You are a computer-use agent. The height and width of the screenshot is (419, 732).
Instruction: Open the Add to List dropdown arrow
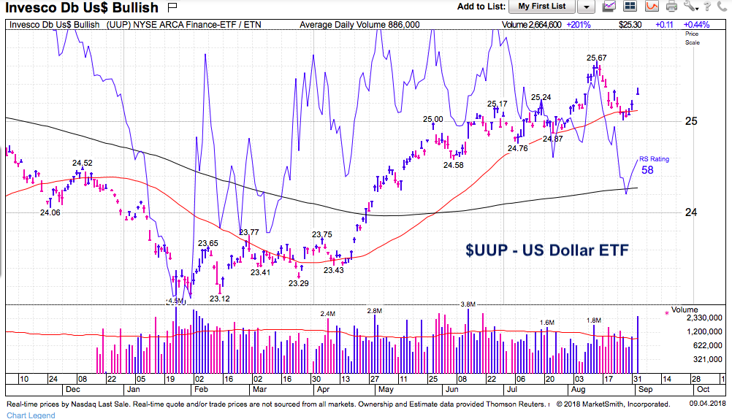coord(586,7)
